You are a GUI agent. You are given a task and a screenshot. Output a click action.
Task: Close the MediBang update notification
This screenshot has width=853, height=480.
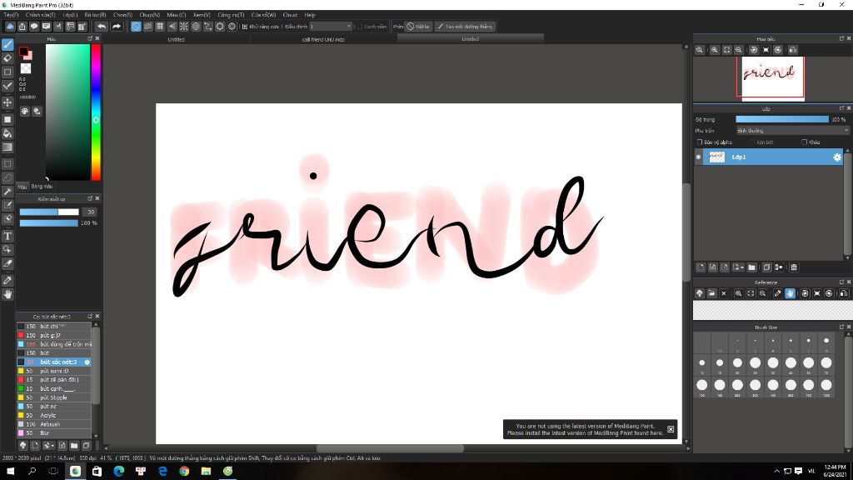671,429
